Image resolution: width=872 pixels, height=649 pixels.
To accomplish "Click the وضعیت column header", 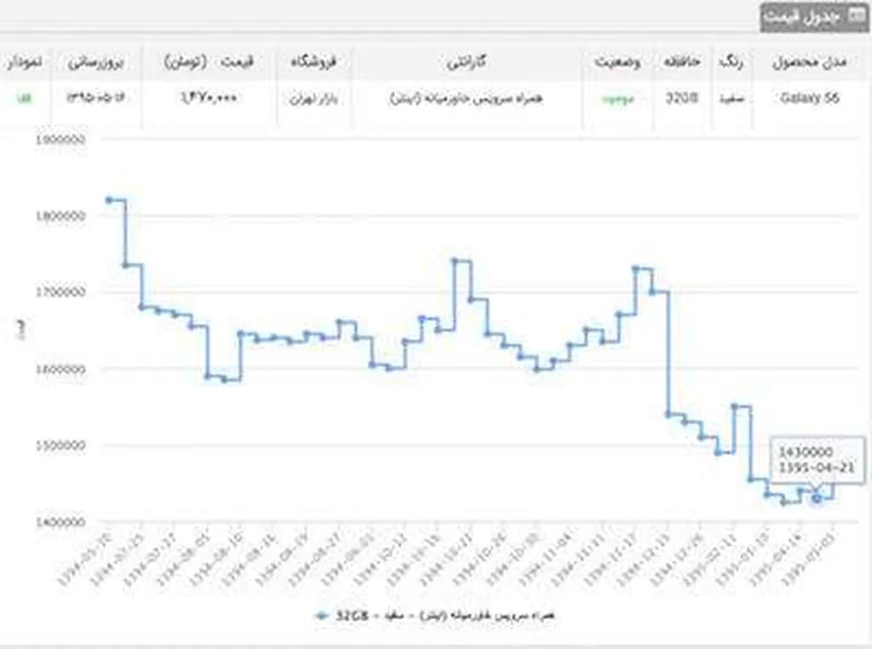I will (x=617, y=63).
